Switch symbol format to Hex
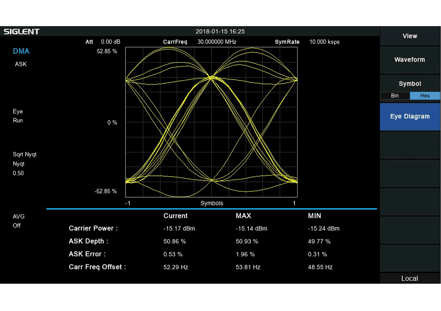The image size is (441, 311). click(x=425, y=96)
